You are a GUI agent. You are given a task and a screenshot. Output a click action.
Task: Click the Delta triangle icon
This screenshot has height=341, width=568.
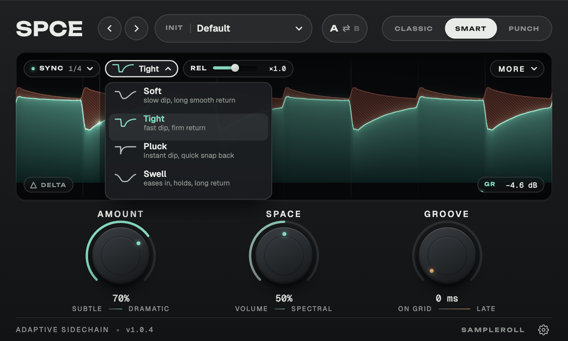pos(34,185)
